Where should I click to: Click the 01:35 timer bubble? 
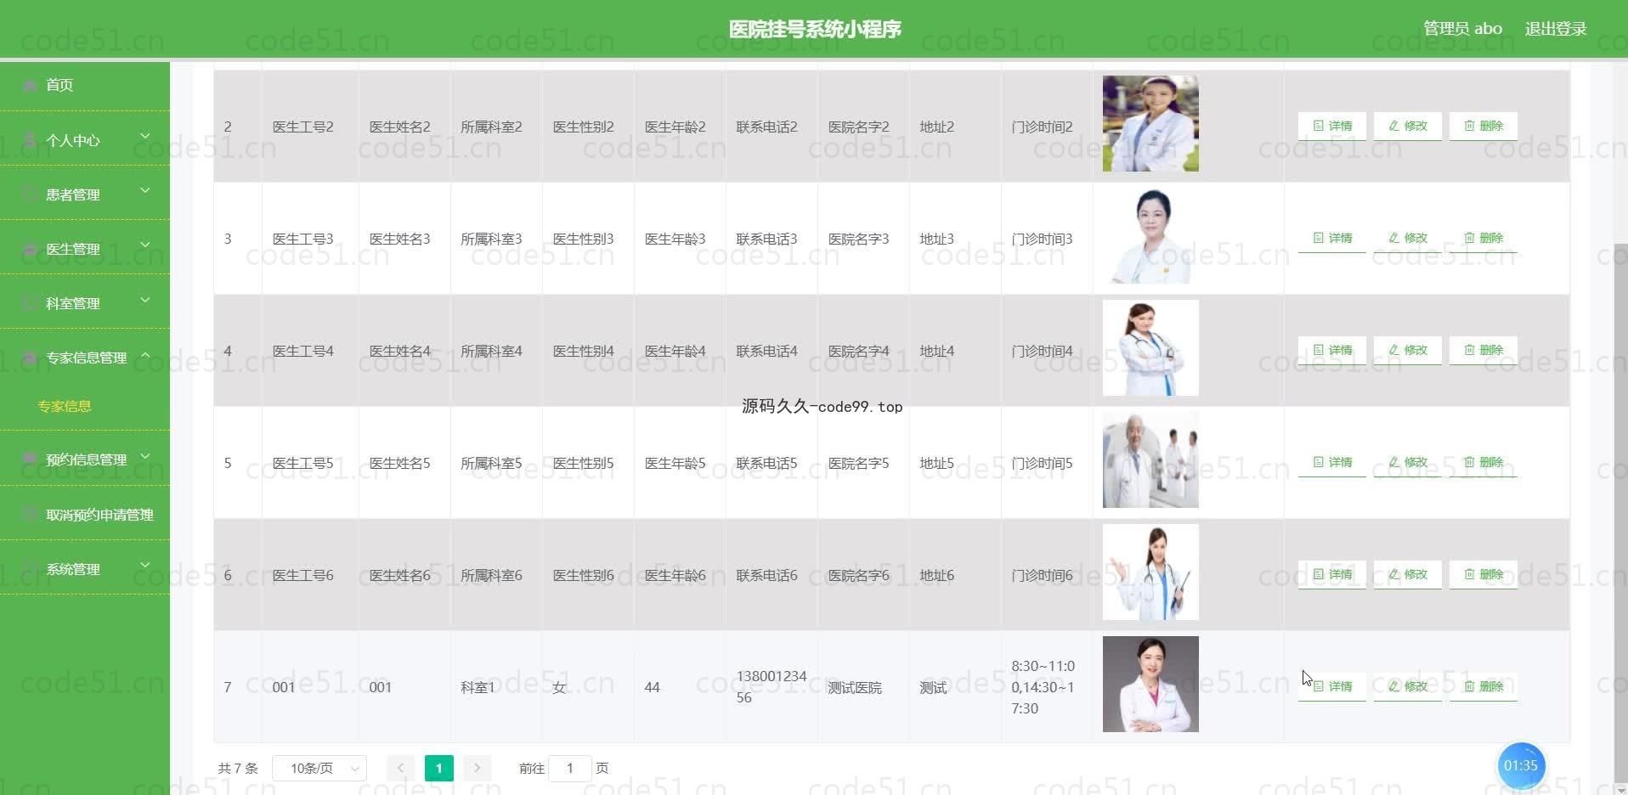coord(1521,765)
